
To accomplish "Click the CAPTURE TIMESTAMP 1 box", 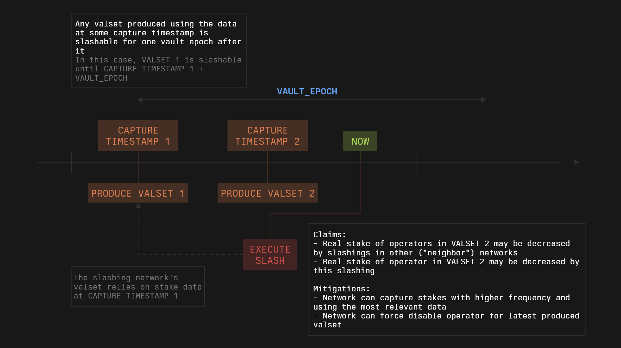I will pyautogui.click(x=138, y=135).
